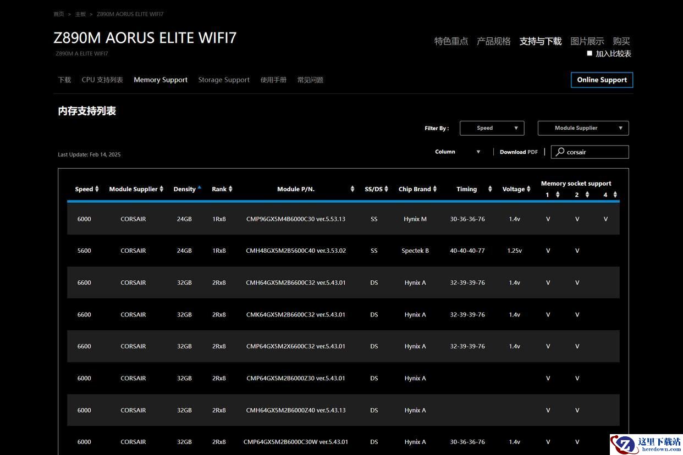Select module CMH64GX5M2B6000Z40 ver.5.43.13
683x455 pixels.
pos(296,410)
